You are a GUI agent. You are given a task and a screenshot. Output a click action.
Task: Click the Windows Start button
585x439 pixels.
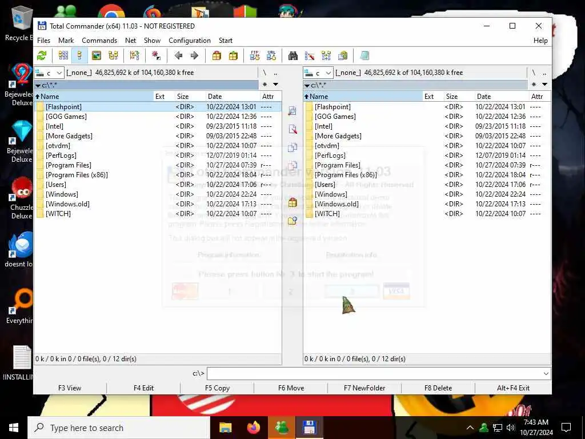click(14, 428)
